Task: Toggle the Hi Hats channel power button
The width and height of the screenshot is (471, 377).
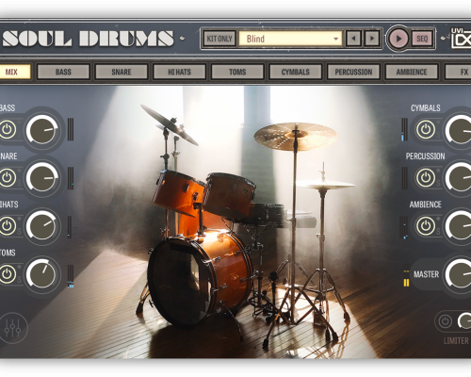Action: point(8,226)
